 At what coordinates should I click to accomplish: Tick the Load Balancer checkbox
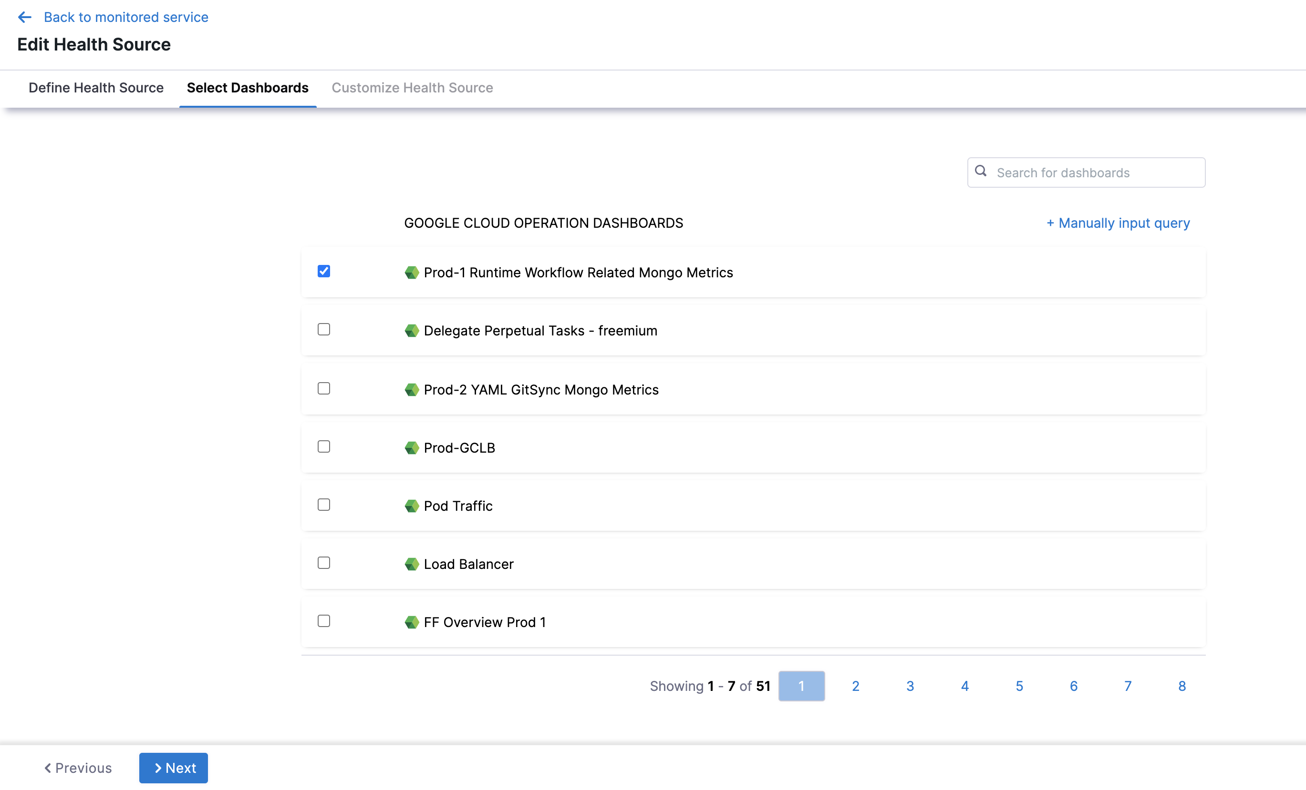pyautogui.click(x=324, y=563)
